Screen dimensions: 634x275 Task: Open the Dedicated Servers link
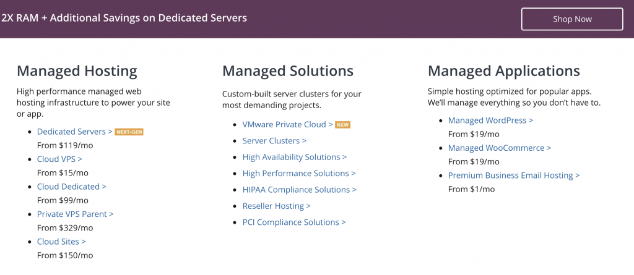click(75, 132)
